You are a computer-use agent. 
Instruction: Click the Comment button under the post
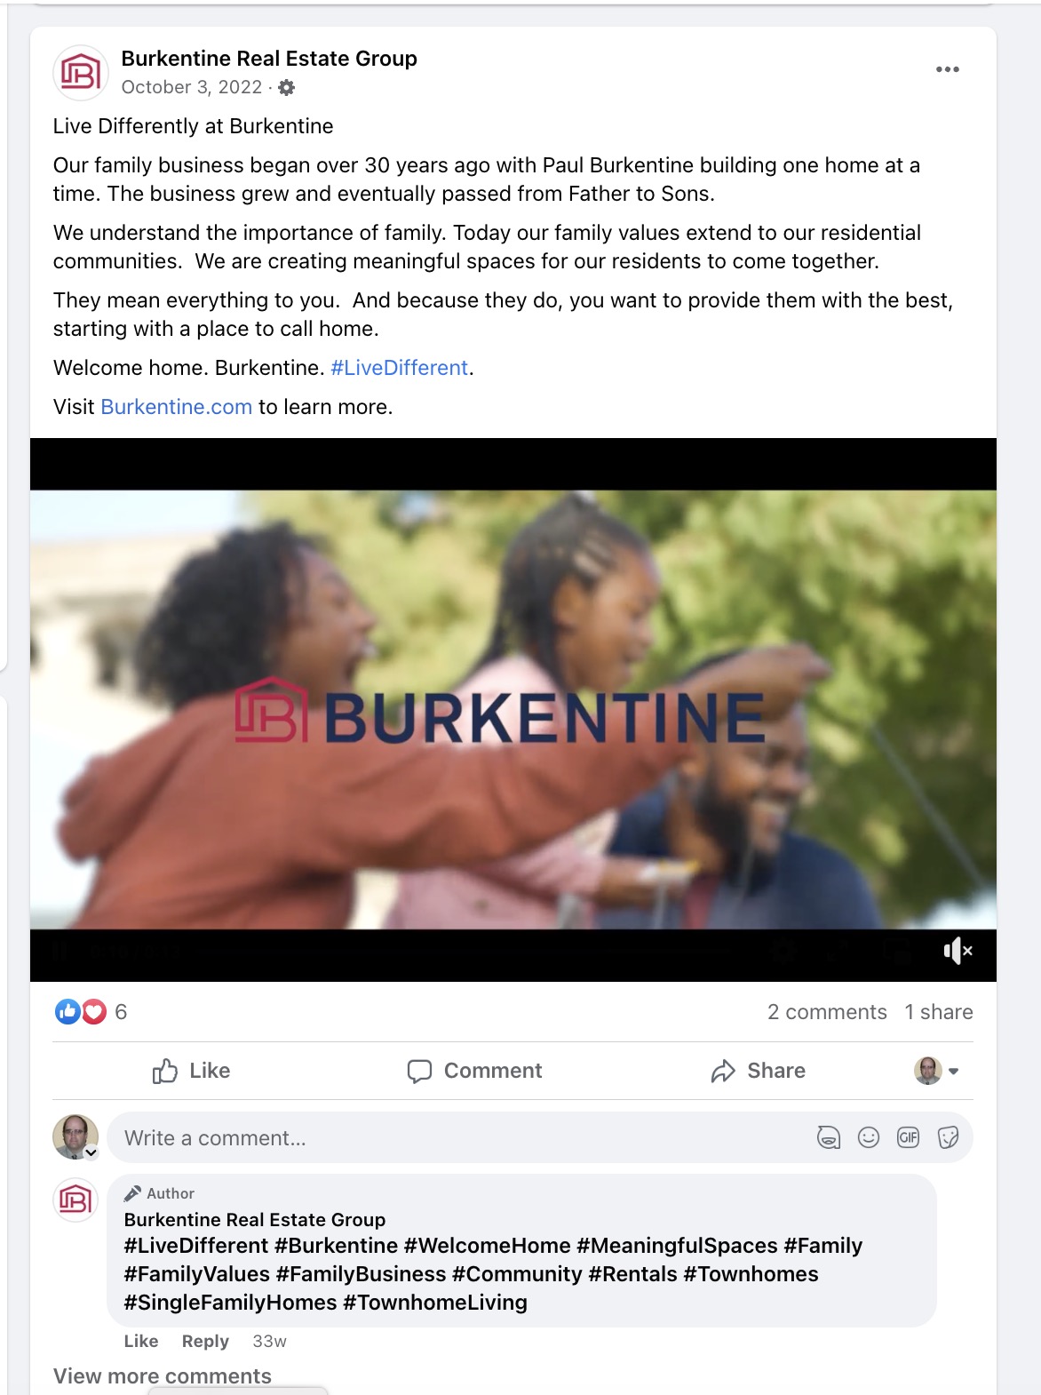[x=474, y=1071]
